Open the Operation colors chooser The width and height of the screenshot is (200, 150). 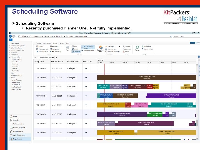tap(101, 49)
